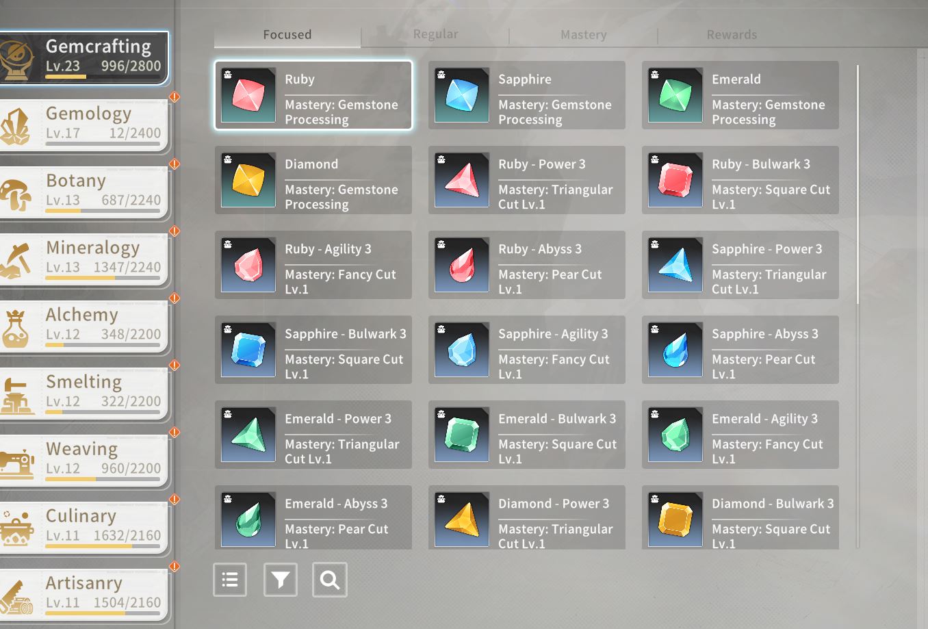Click "Mastery: Pear Cut Lv.1" under Ruby - Abyss 3

point(550,282)
